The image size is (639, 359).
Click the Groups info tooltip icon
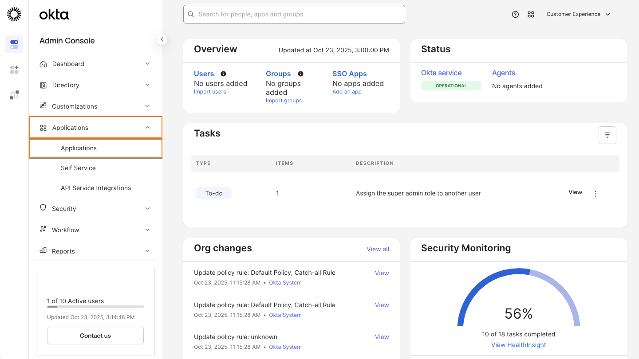point(300,74)
